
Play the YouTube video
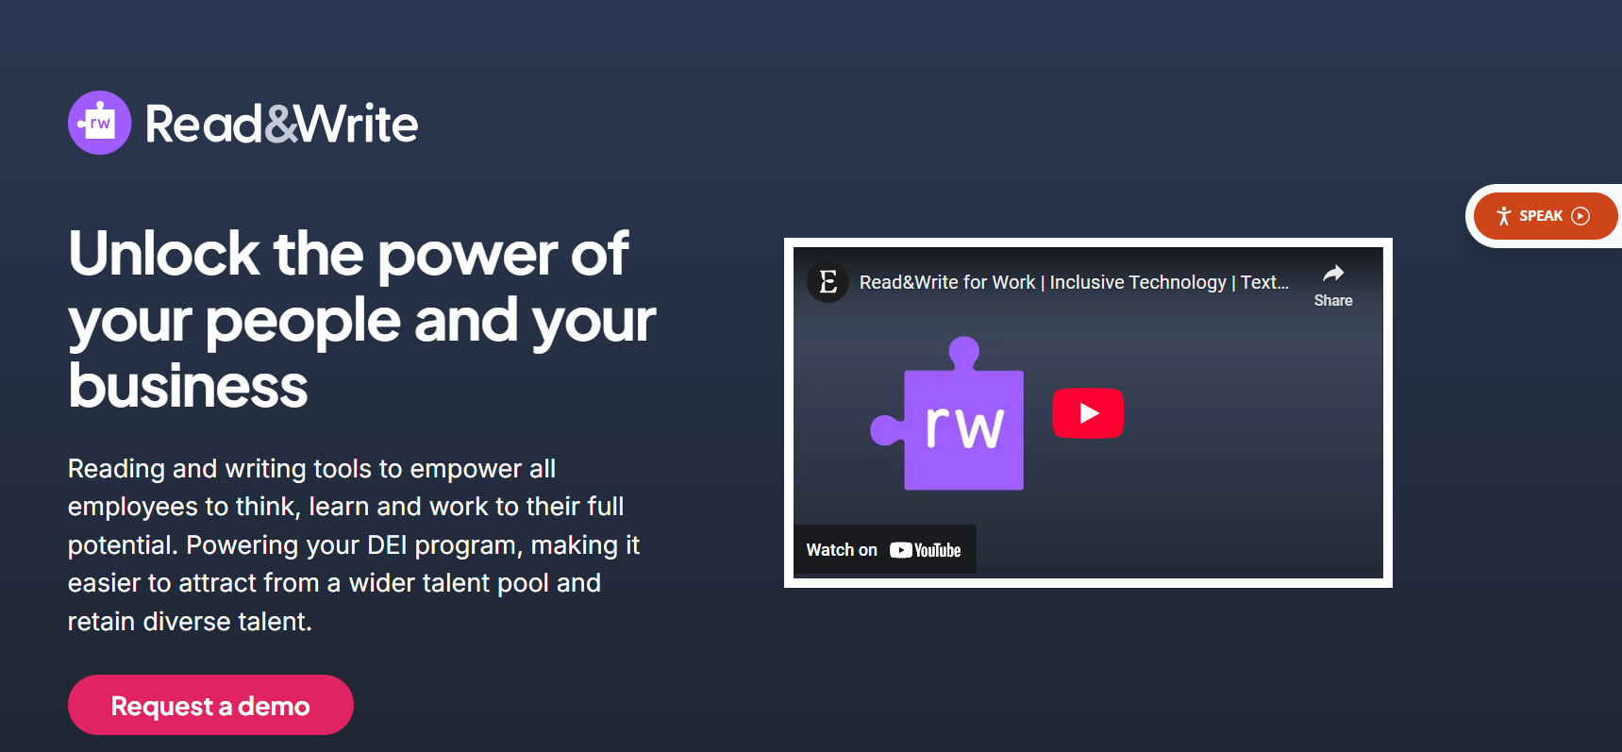pyautogui.click(x=1088, y=413)
